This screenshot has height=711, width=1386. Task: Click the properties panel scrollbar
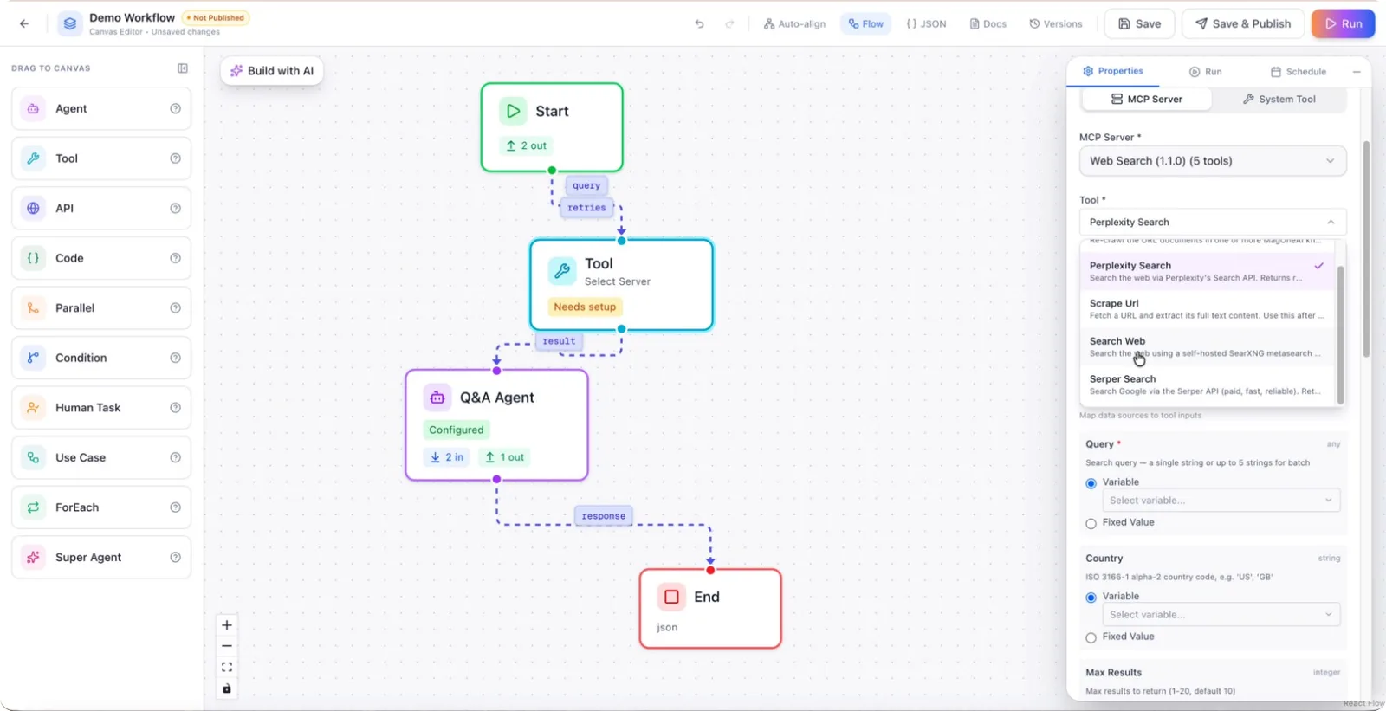[1366, 249]
